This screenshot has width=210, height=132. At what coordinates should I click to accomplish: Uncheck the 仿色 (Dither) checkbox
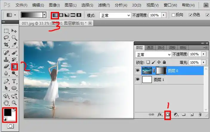191,15
